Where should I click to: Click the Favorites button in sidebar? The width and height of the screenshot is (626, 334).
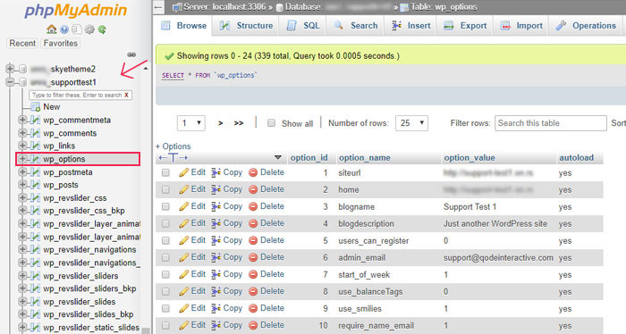tap(60, 43)
